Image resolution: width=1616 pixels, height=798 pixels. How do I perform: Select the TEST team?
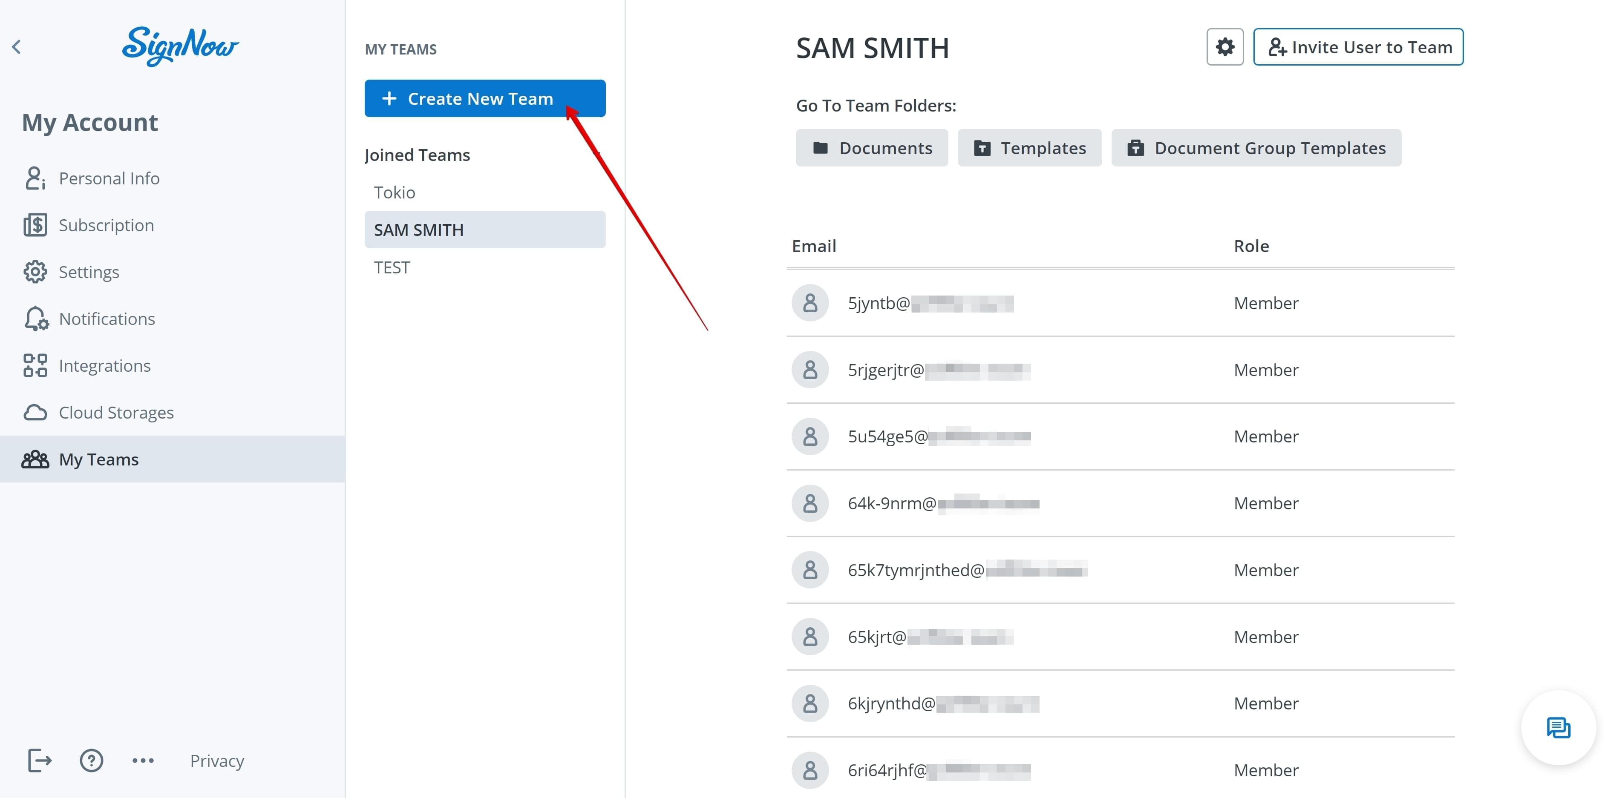(x=485, y=268)
